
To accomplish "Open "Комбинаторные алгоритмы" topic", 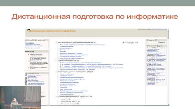I will (69, 82).
